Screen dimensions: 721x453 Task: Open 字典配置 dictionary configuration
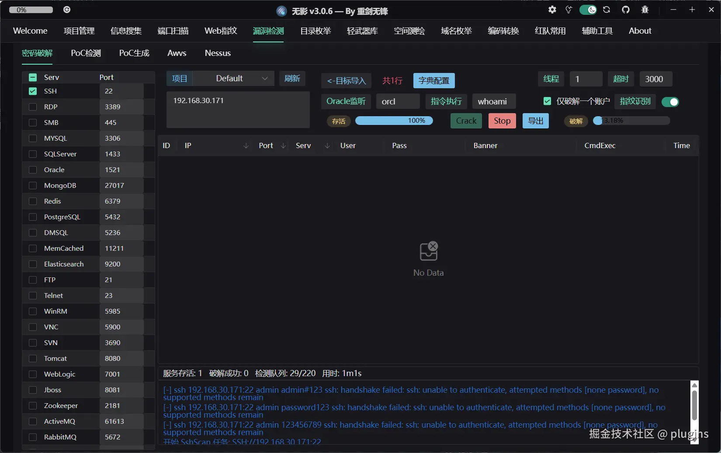click(434, 81)
